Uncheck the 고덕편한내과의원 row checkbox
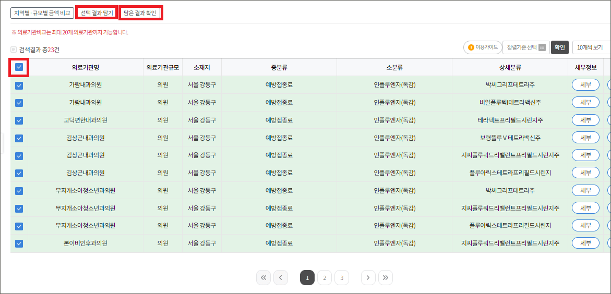The image size is (611, 294). click(19, 120)
